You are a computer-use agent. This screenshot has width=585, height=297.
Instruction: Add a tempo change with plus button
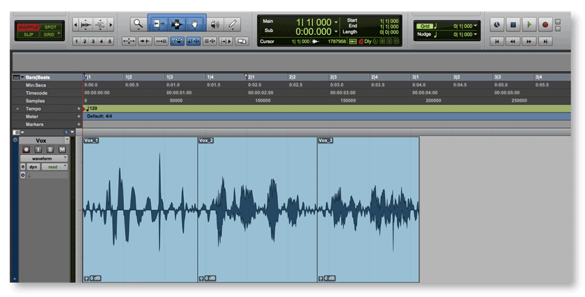click(79, 109)
